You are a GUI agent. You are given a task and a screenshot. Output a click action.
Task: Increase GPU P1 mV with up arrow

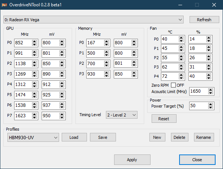click(x=62, y=52)
